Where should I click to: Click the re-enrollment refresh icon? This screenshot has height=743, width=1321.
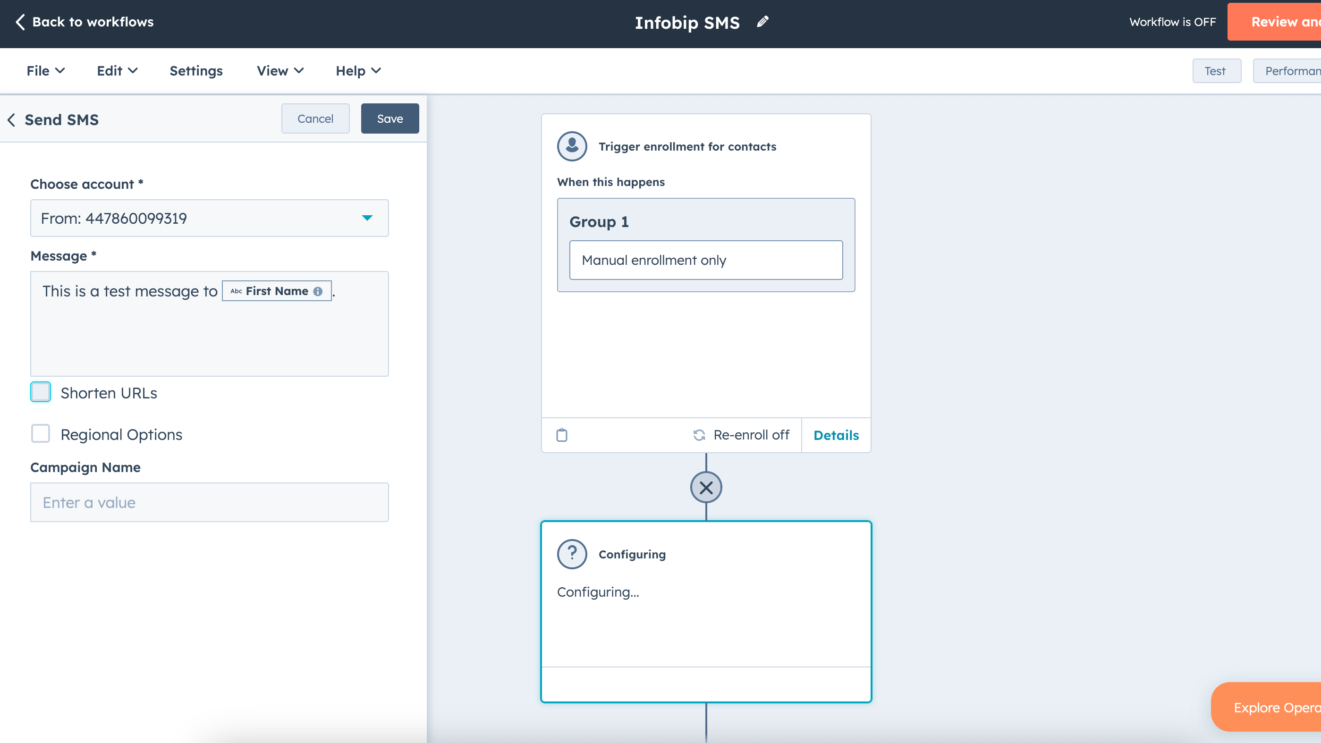point(700,435)
